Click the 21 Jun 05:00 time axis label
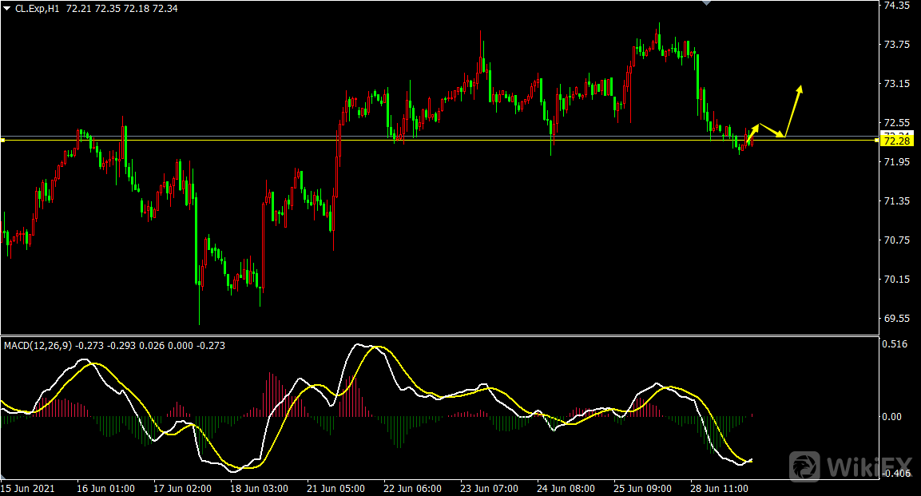This screenshot has height=496, width=921. 336,488
